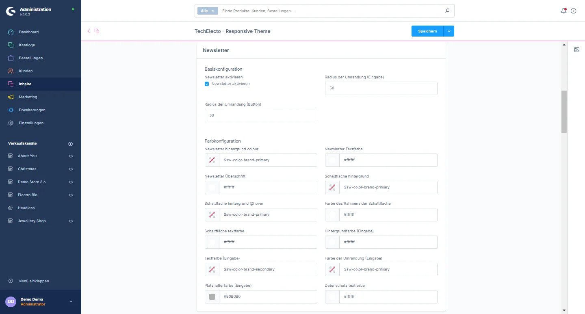
Task: Click the theme list icon beside back arrow
Action: point(97,31)
